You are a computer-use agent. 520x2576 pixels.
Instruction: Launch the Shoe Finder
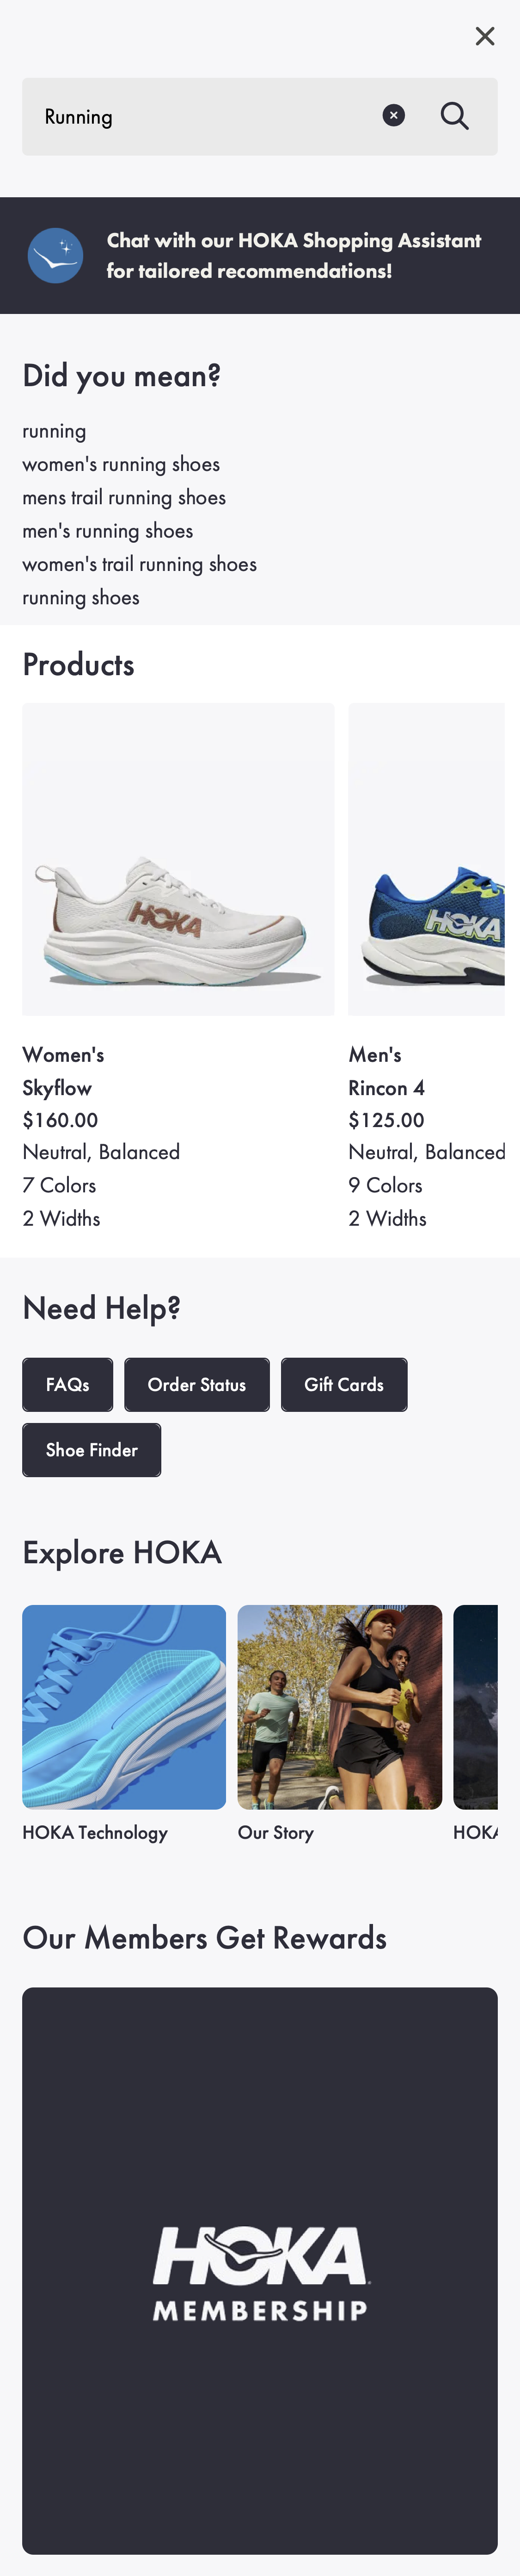(91, 1450)
